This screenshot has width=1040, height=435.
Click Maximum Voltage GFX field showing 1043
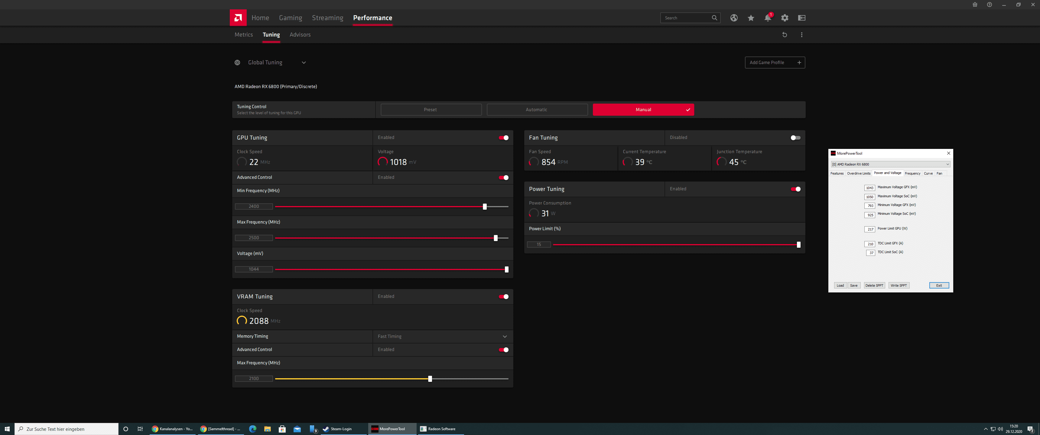(869, 188)
